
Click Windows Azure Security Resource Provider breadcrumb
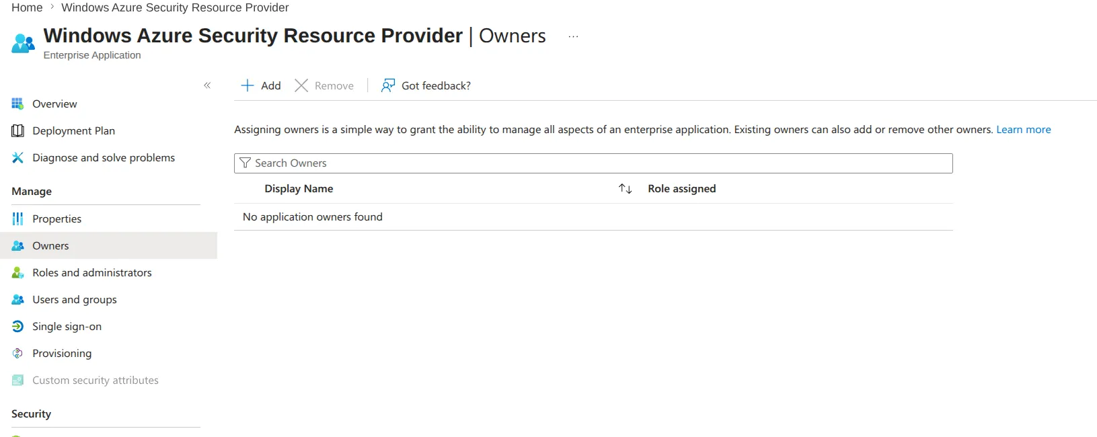pyautogui.click(x=175, y=7)
